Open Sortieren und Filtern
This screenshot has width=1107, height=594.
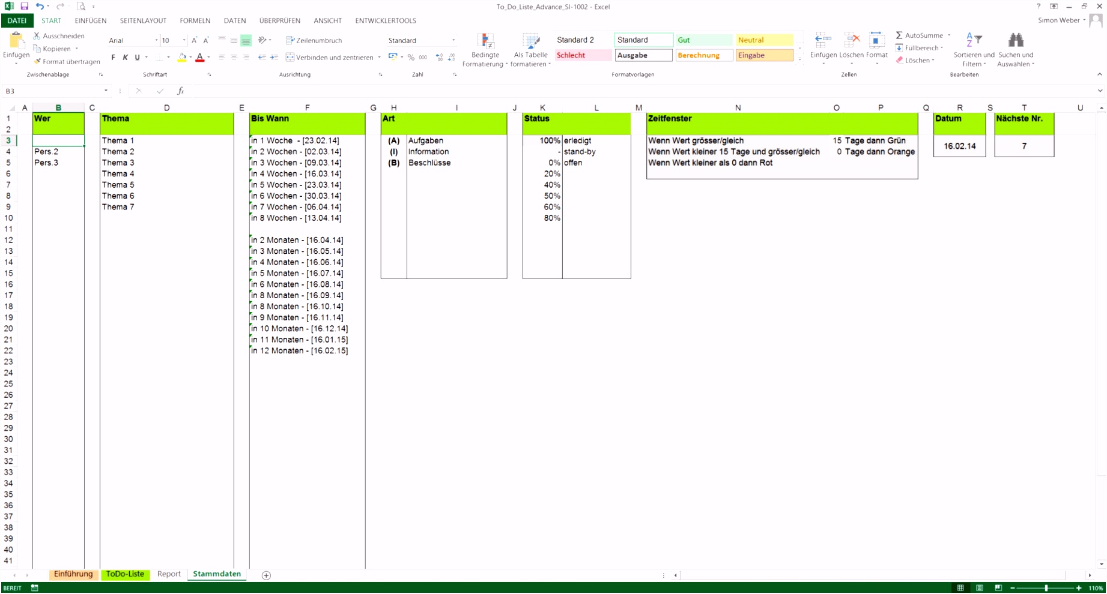pos(974,50)
